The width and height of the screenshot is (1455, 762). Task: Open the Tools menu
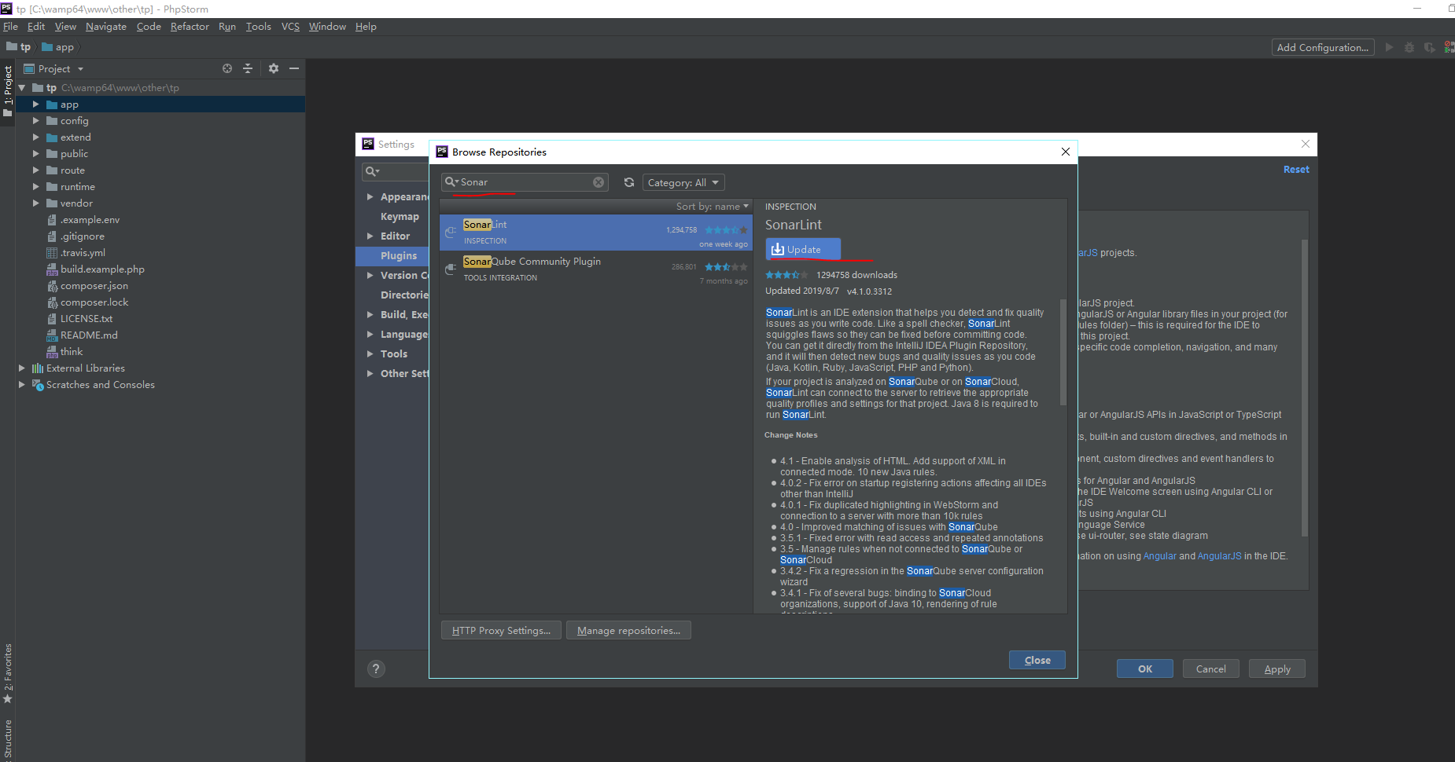click(258, 27)
